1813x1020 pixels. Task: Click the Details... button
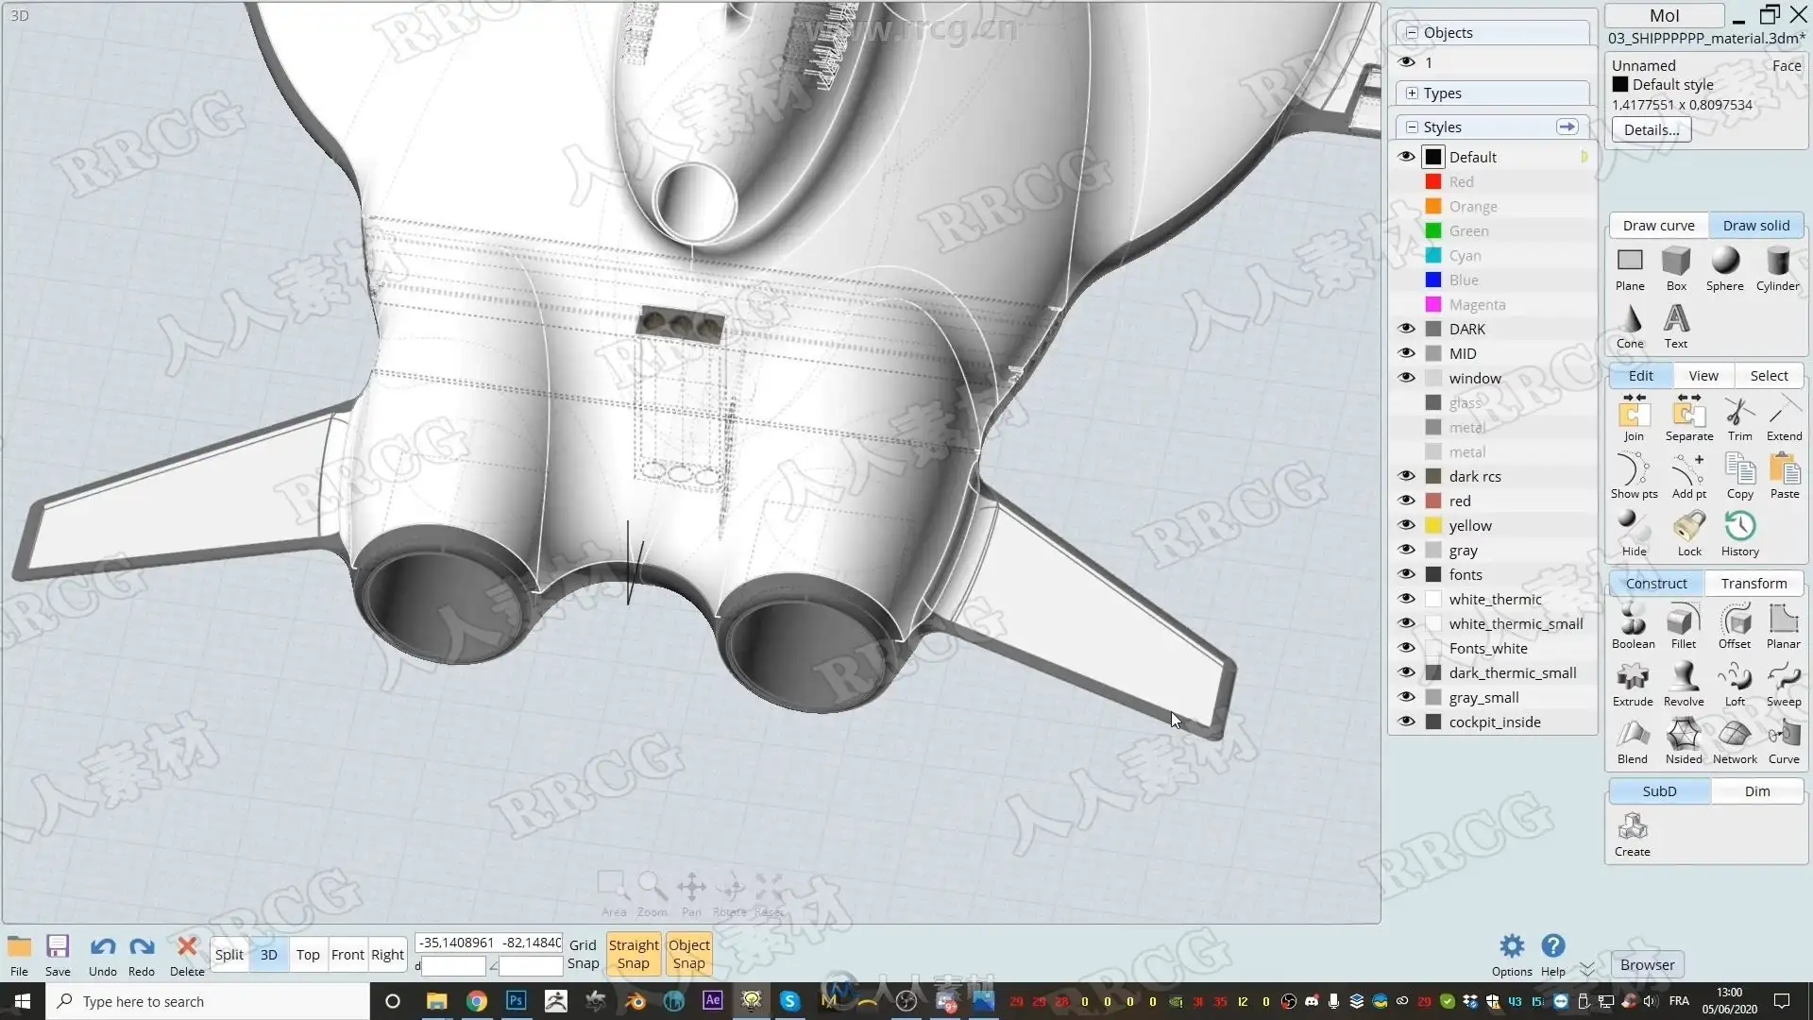(1651, 130)
